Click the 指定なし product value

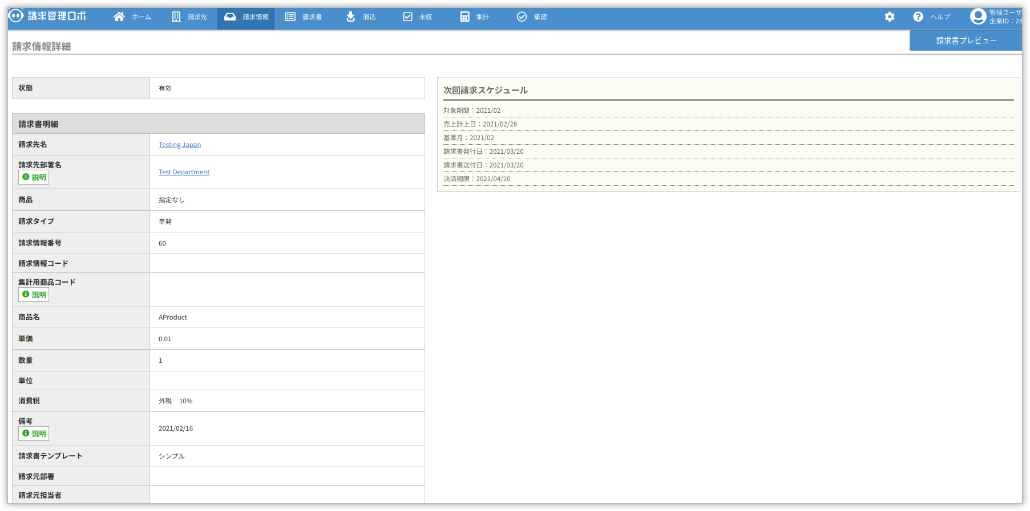(172, 200)
